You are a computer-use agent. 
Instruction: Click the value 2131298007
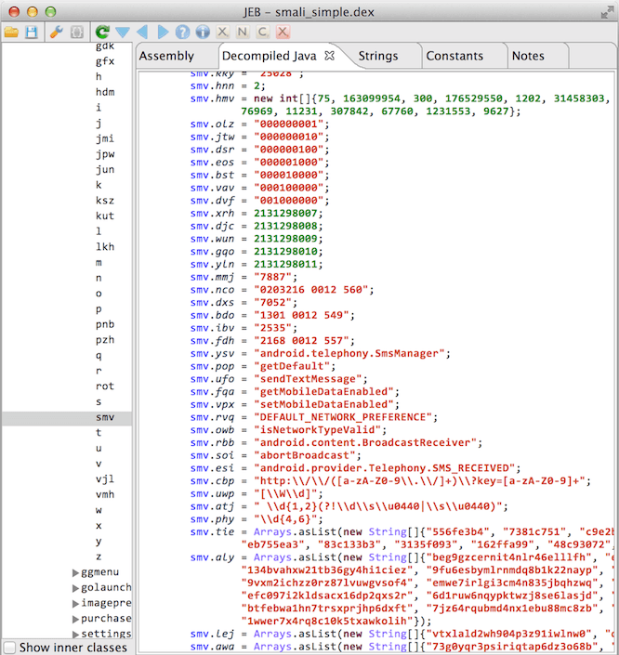[285, 214]
